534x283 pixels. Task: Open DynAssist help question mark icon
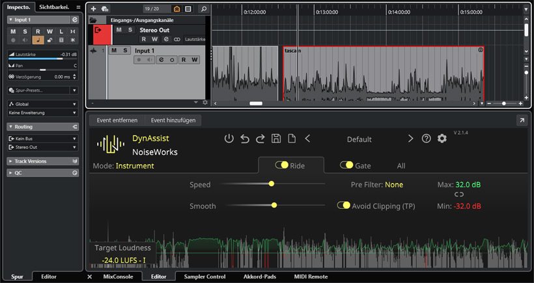tap(427, 139)
